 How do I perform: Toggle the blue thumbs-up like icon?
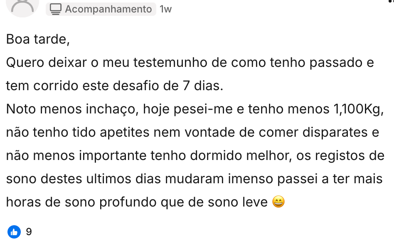click(x=14, y=231)
